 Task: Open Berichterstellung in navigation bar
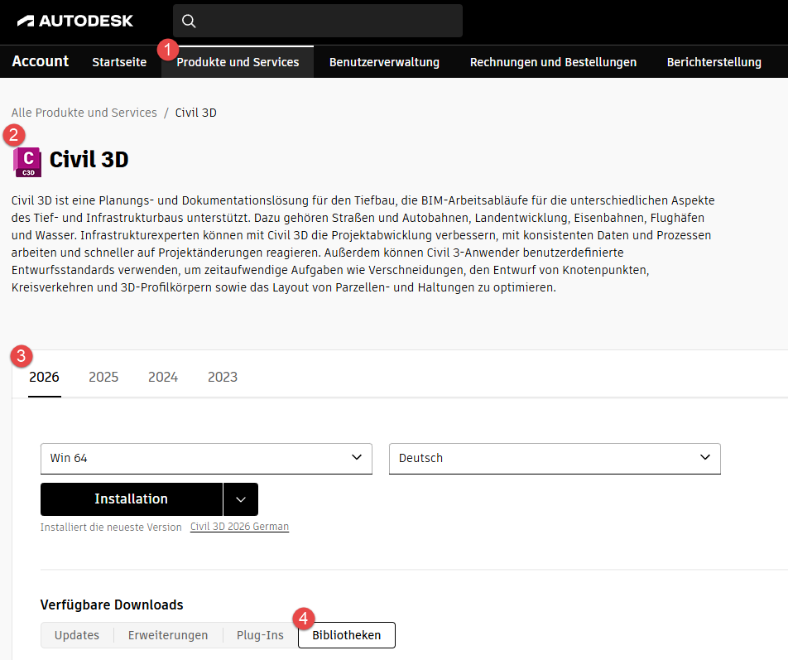click(714, 62)
